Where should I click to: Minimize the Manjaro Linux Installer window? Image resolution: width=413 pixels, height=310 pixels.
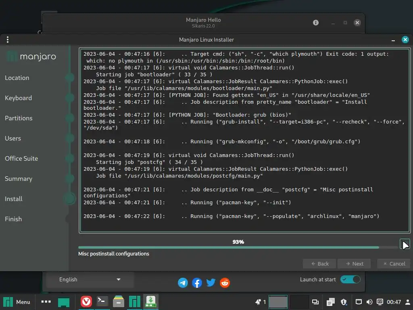point(393,40)
